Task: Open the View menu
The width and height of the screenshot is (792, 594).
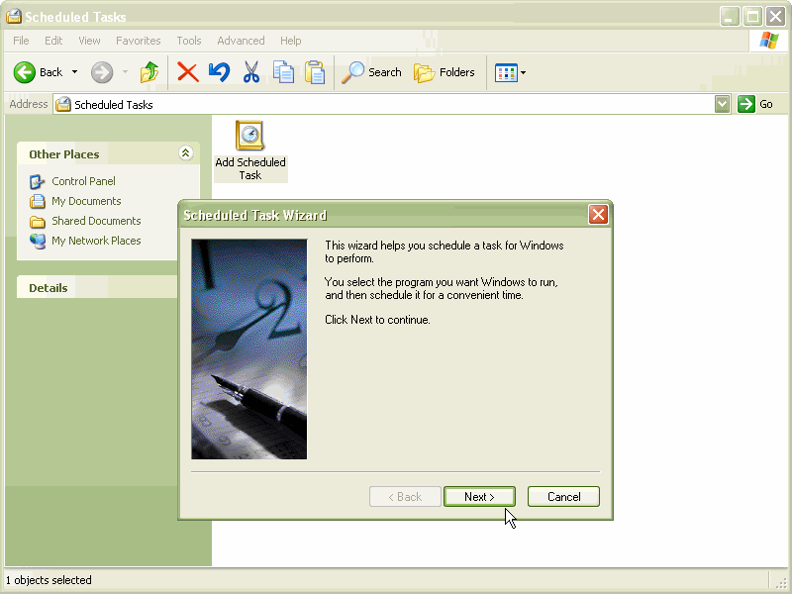Action: [x=89, y=41]
